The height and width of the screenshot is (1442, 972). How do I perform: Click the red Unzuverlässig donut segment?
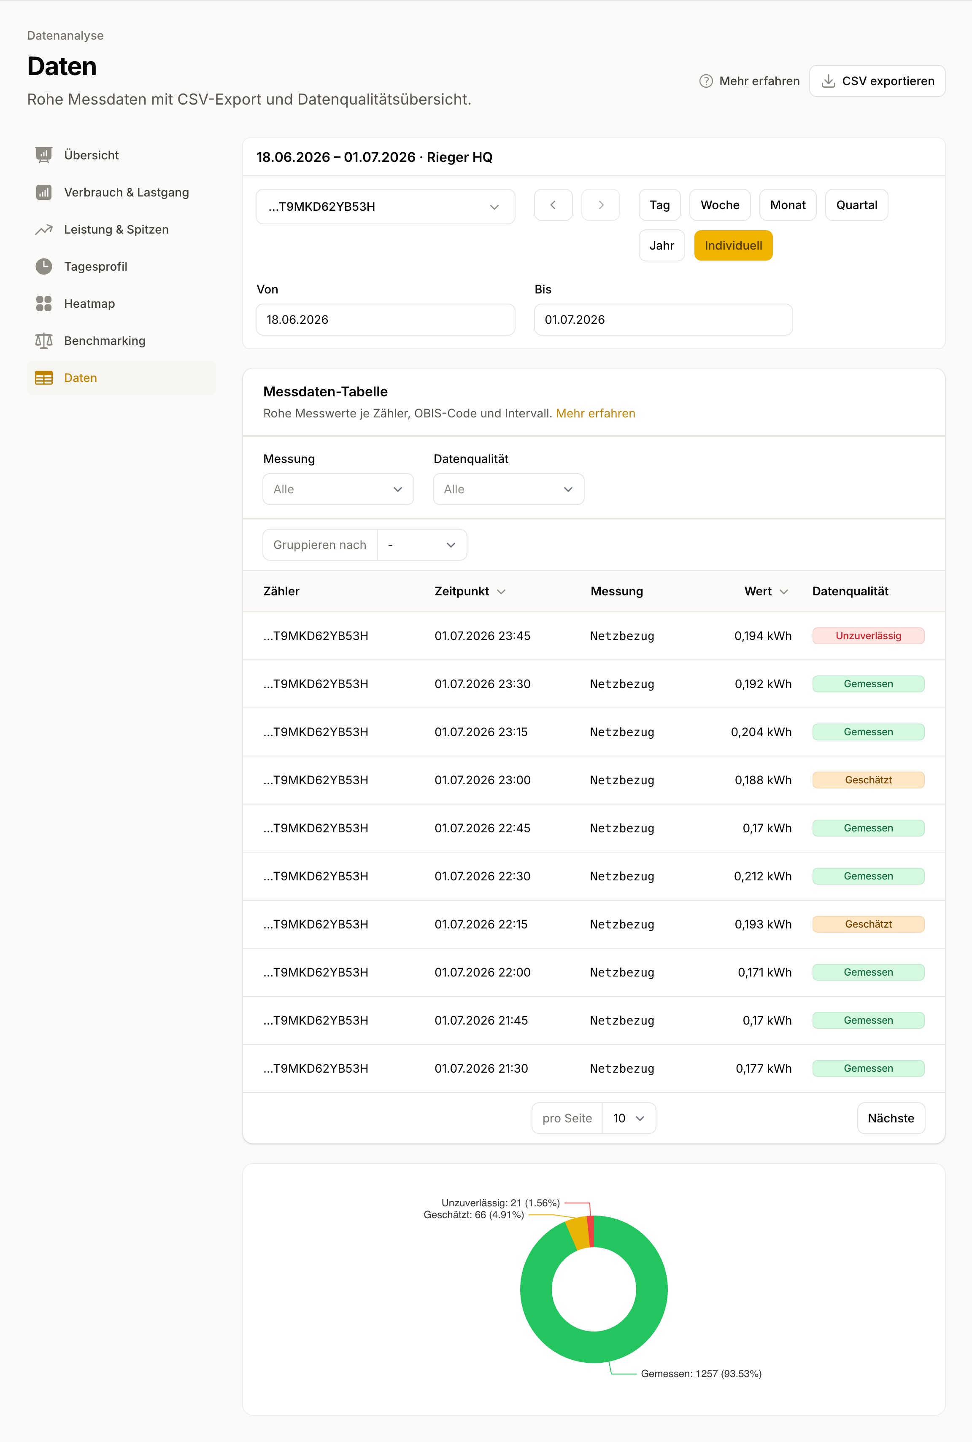pyautogui.click(x=591, y=1232)
